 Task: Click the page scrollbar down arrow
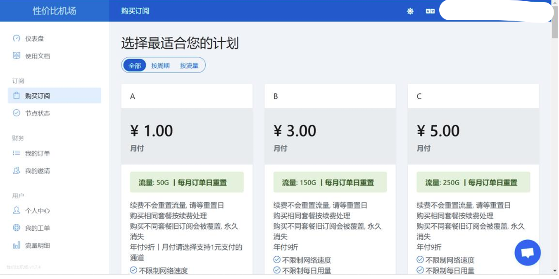coord(555,271)
